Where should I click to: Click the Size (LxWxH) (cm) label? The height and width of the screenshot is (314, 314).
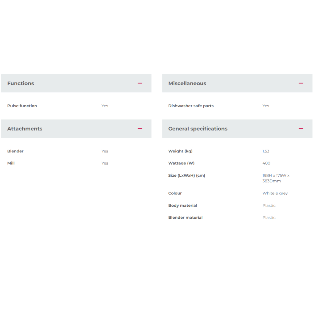[x=186, y=175]
